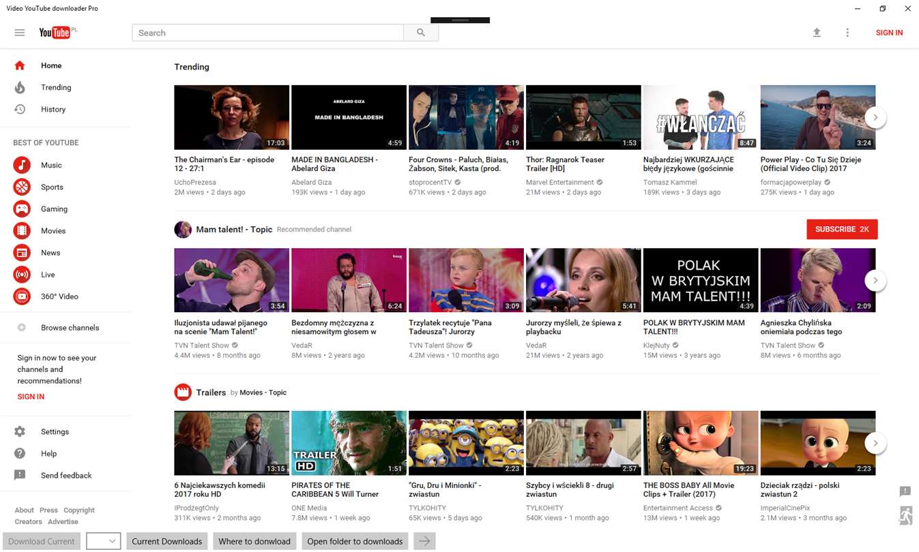Open the Copyright footer link

click(x=79, y=510)
